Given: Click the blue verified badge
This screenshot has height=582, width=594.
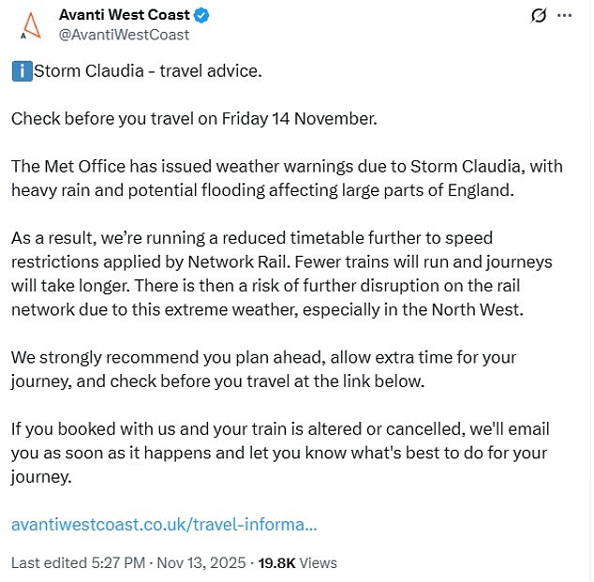Looking at the screenshot, I should [200, 15].
